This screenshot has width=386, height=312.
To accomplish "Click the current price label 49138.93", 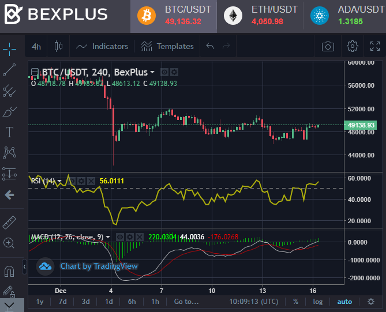I will point(361,125).
